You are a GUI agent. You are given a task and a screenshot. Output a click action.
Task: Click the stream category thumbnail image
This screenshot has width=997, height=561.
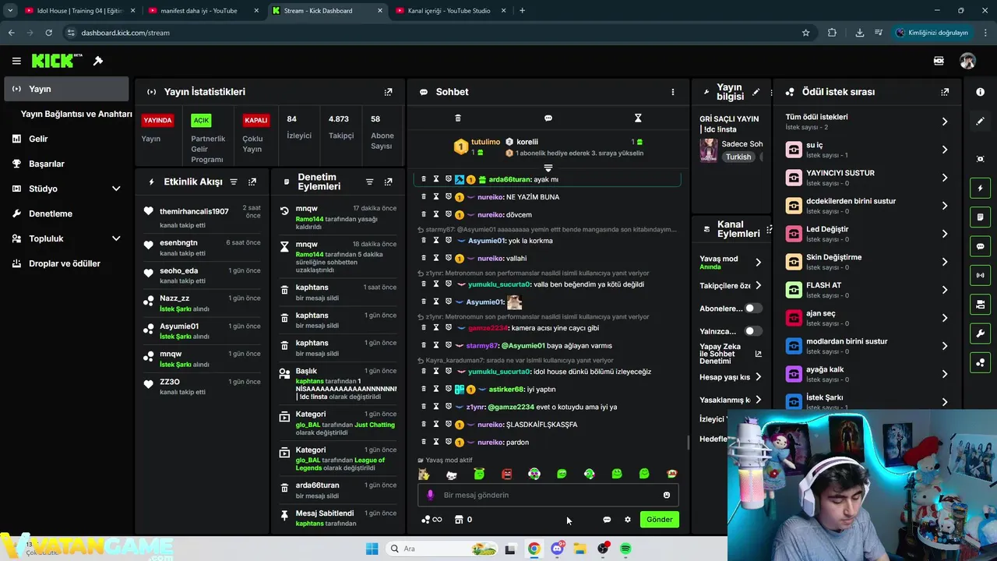click(709, 150)
